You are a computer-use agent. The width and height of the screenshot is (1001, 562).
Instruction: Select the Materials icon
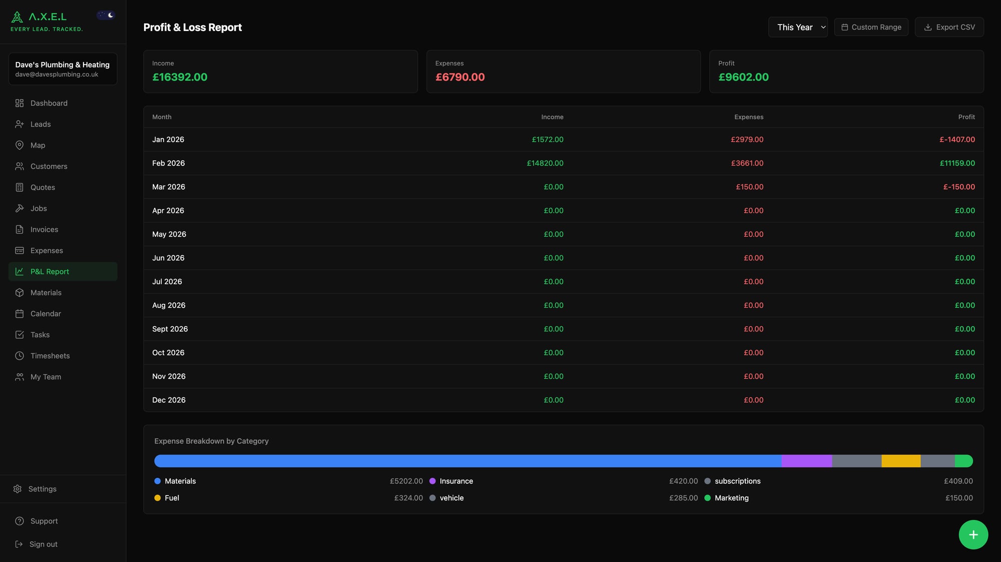click(20, 292)
